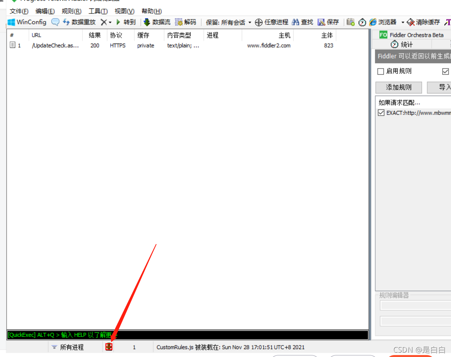Sort by the 主体 column header
The width and height of the screenshot is (451, 357).
click(x=315, y=35)
